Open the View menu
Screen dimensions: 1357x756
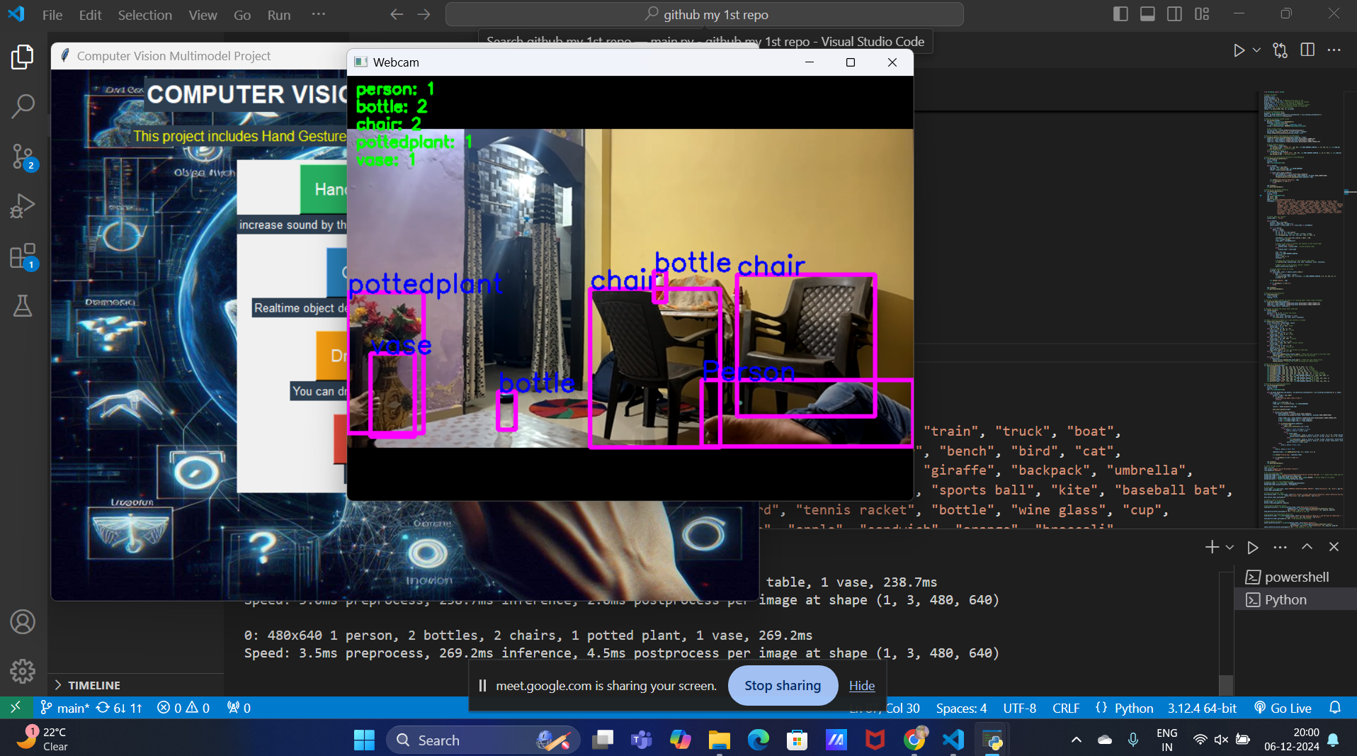tap(203, 15)
